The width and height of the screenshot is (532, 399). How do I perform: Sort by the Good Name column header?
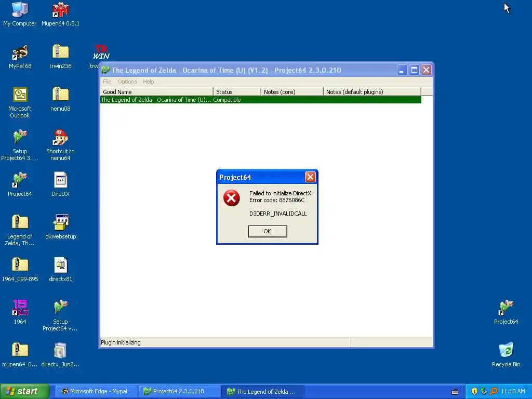point(157,91)
